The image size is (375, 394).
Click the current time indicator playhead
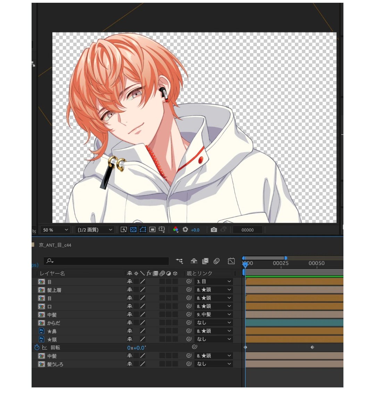point(245,265)
